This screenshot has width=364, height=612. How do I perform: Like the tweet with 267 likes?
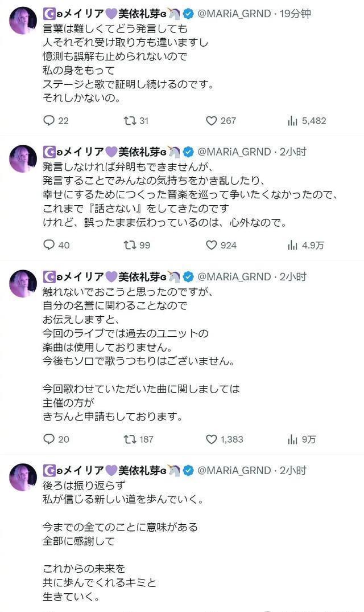click(x=212, y=121)
